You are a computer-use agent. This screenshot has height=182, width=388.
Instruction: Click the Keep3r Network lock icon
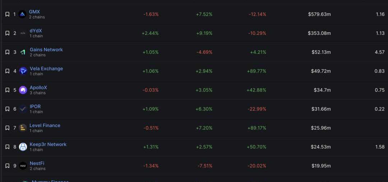[23, 147]
